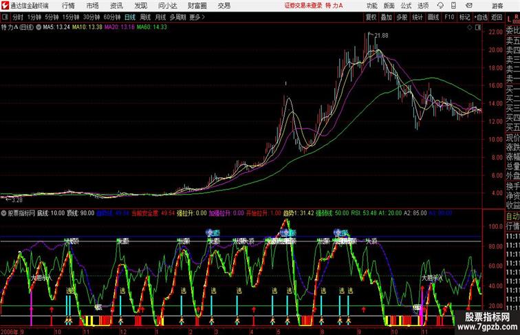Click the diamond icon at chart top right
The height and width of the screenshot is (335, 520).
pyautogui.click(x=470, y=28)
